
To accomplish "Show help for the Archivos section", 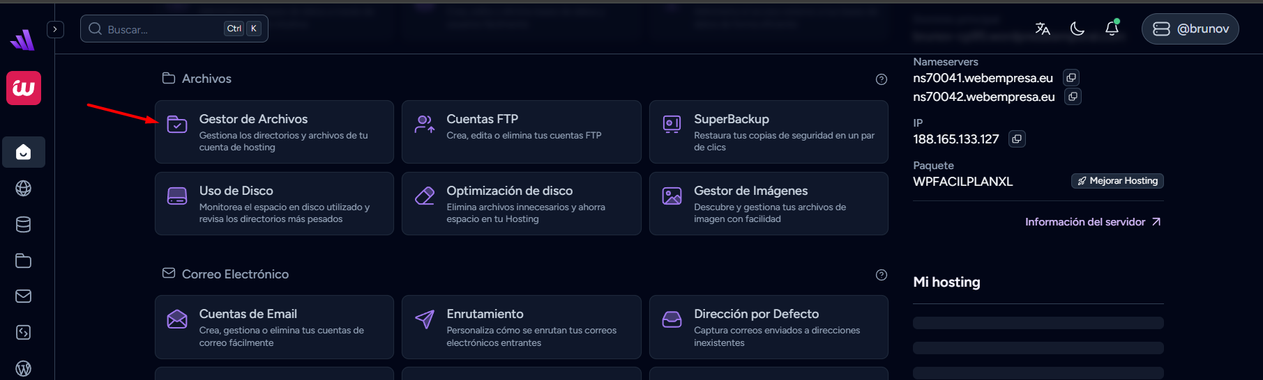I will (882, 79).
